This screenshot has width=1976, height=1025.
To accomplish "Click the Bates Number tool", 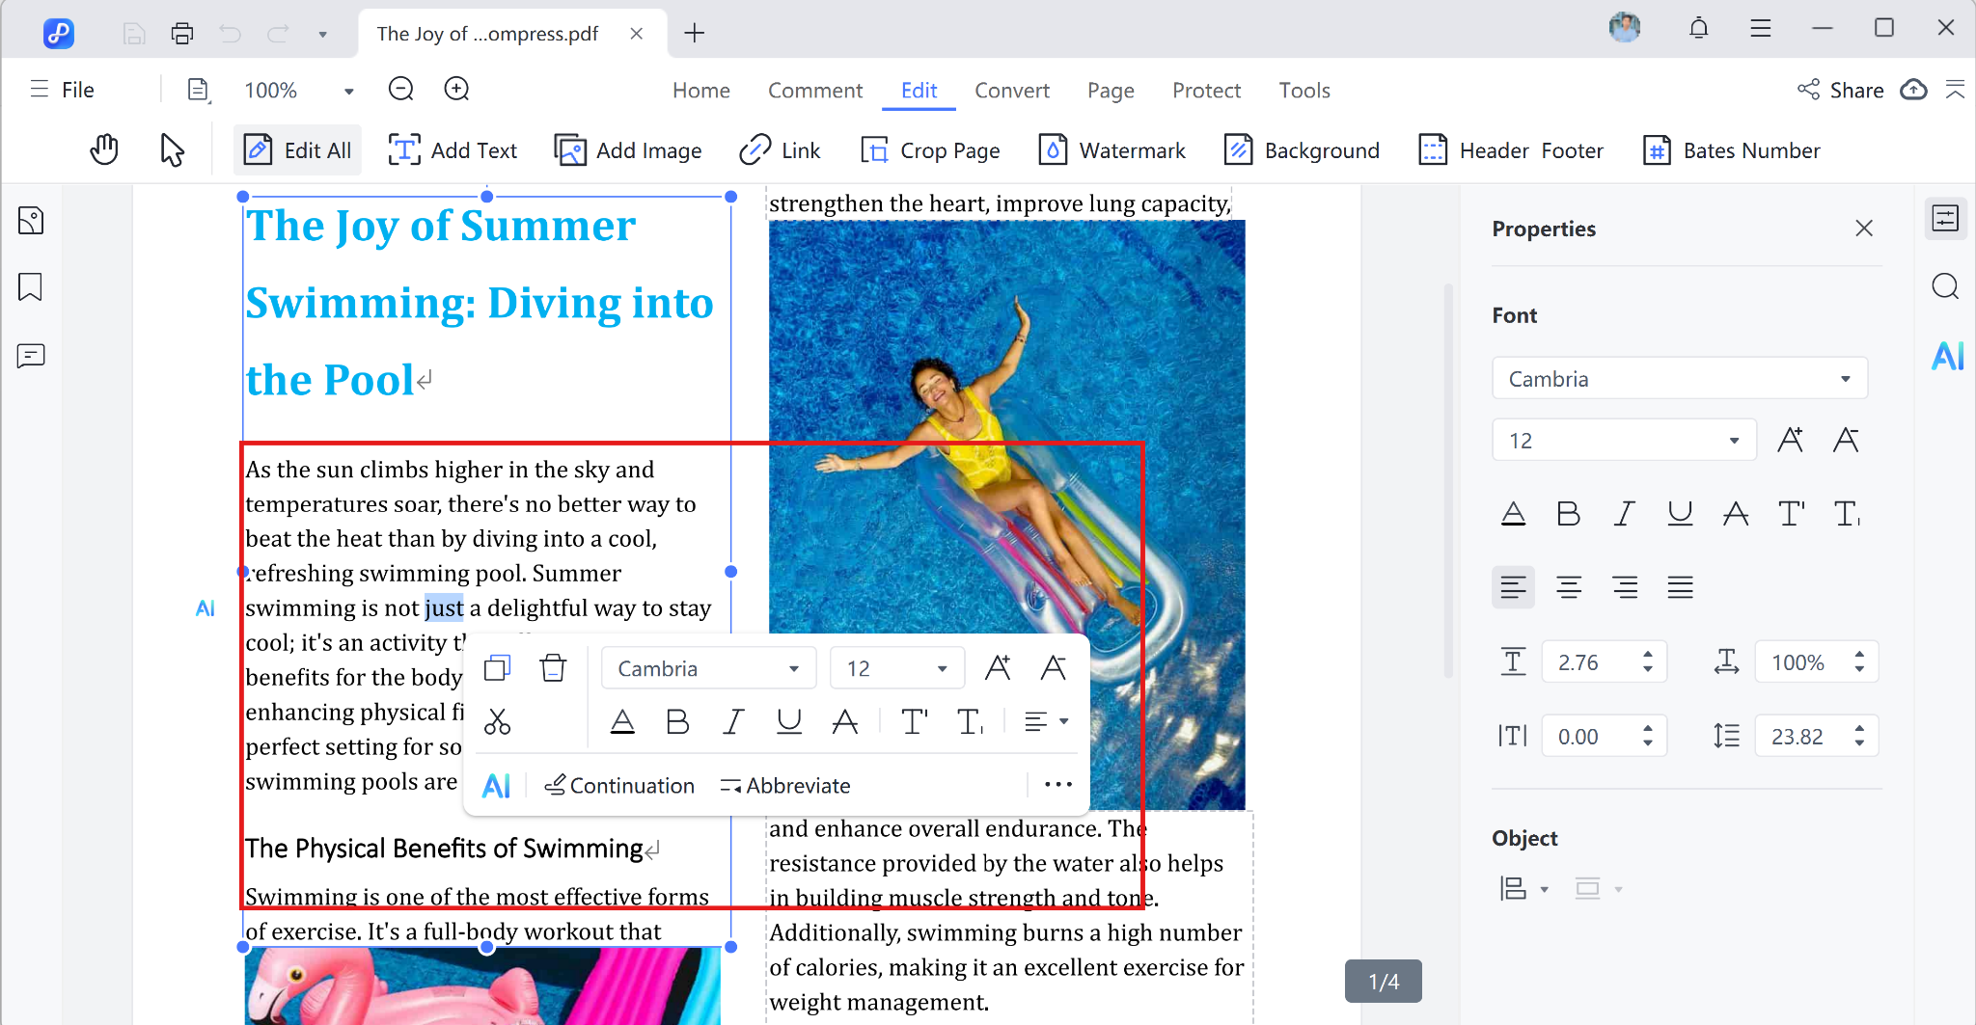I will click(1731, 150).
